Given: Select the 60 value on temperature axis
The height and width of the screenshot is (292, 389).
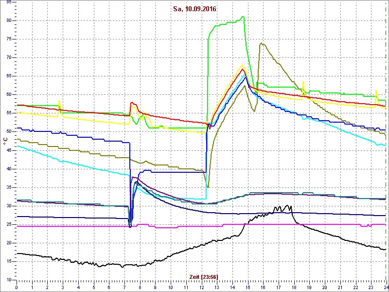Looking at the screenshot, I should point(9,94).
